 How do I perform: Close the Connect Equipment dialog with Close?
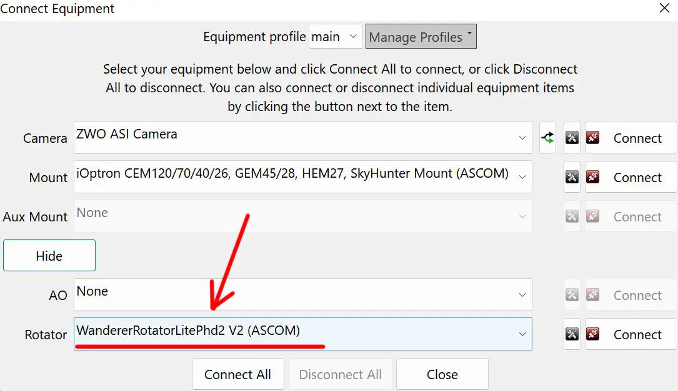(442, 374)
